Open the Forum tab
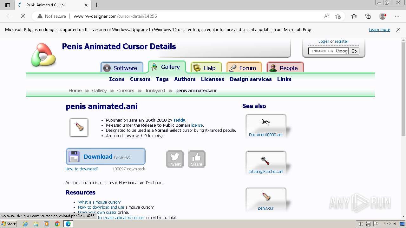 244,68
